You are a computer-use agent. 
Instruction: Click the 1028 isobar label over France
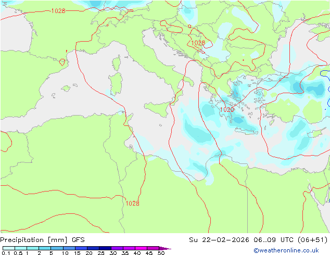tap(58, 11)
